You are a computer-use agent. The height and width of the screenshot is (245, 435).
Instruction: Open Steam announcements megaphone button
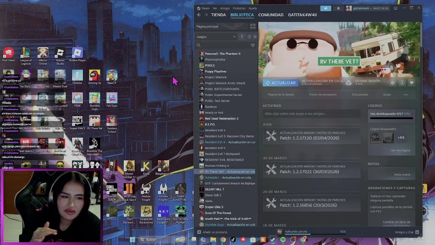click(326, 8)
